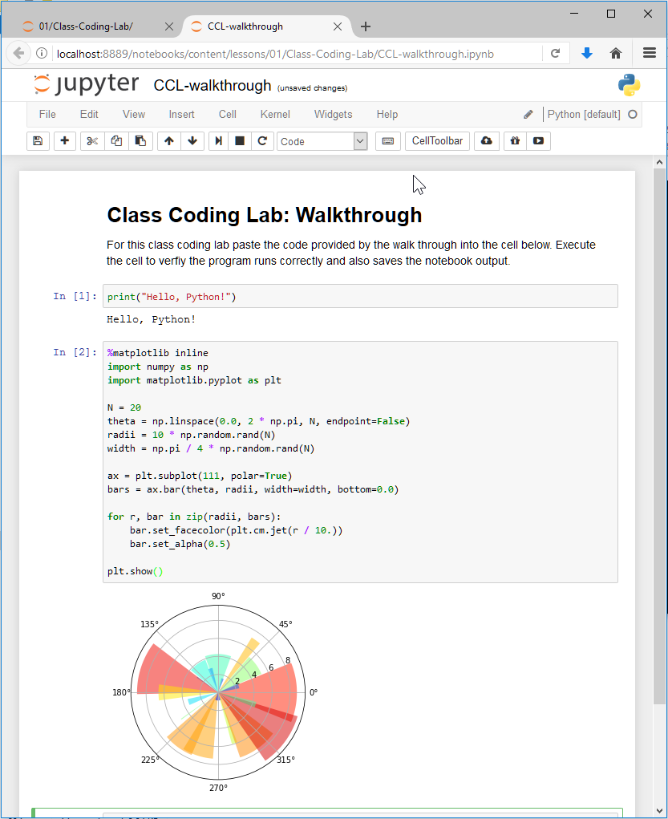Viewport: 668px width, 819px height.
Task: Copy the selected cell from the toolbar
Action: (x=116, y=141)
